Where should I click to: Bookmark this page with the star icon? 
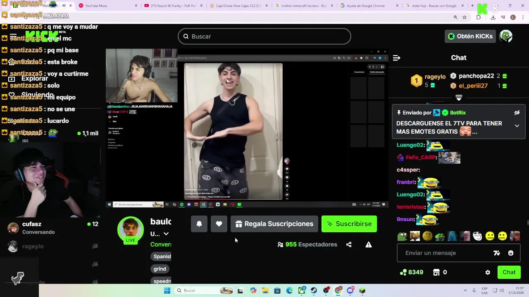(x=465, y=17)
